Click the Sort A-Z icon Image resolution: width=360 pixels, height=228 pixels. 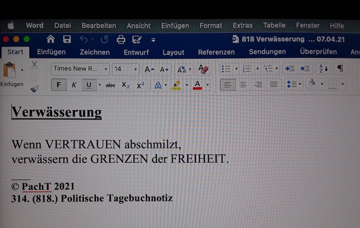tap(323, 69)
